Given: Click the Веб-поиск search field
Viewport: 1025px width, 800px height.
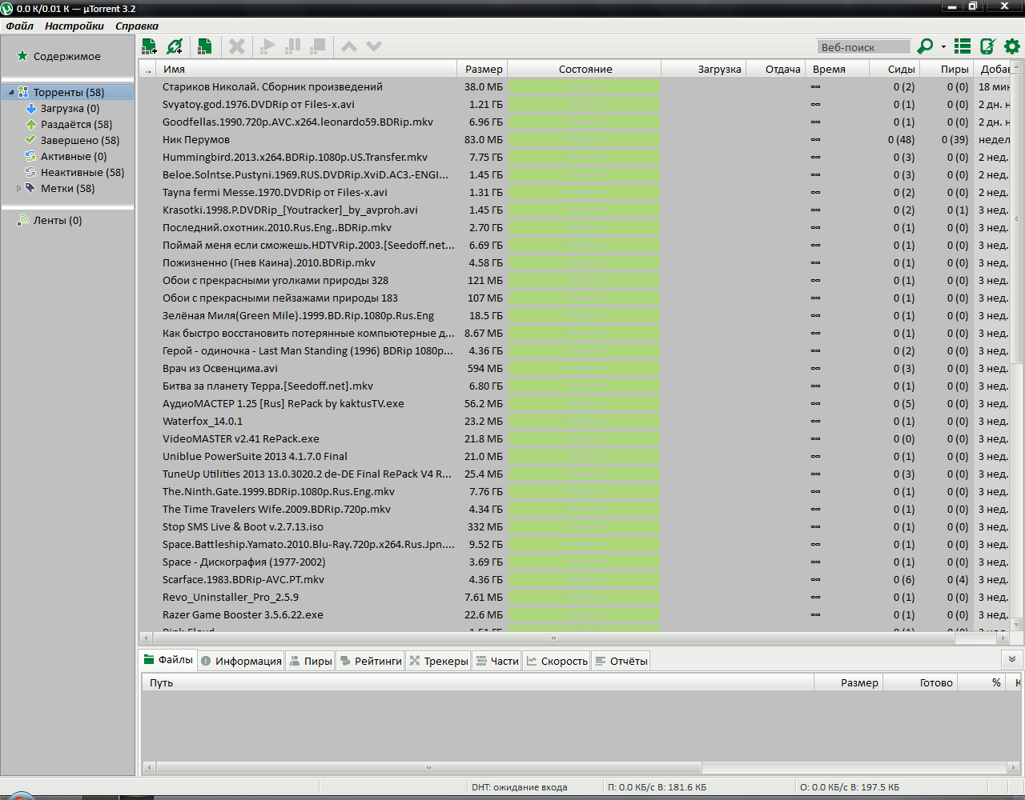Looking at the screenshot, I should pos(864,46).
